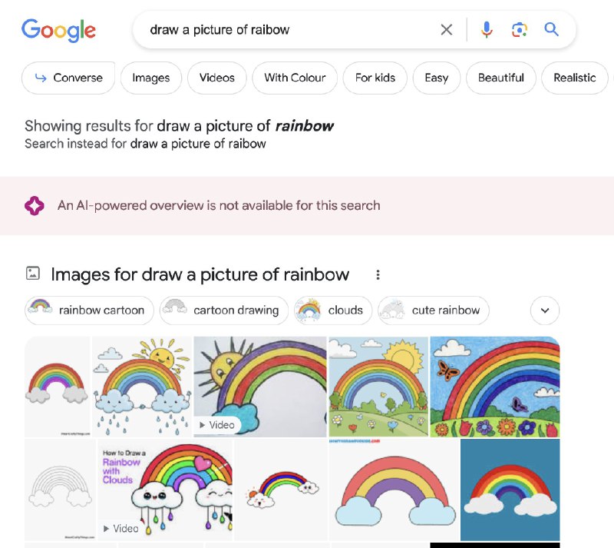Open Google Lens camera search icon
Image resolution: width=614 pixels, height=548 pixels.
[x=520, y=30]
